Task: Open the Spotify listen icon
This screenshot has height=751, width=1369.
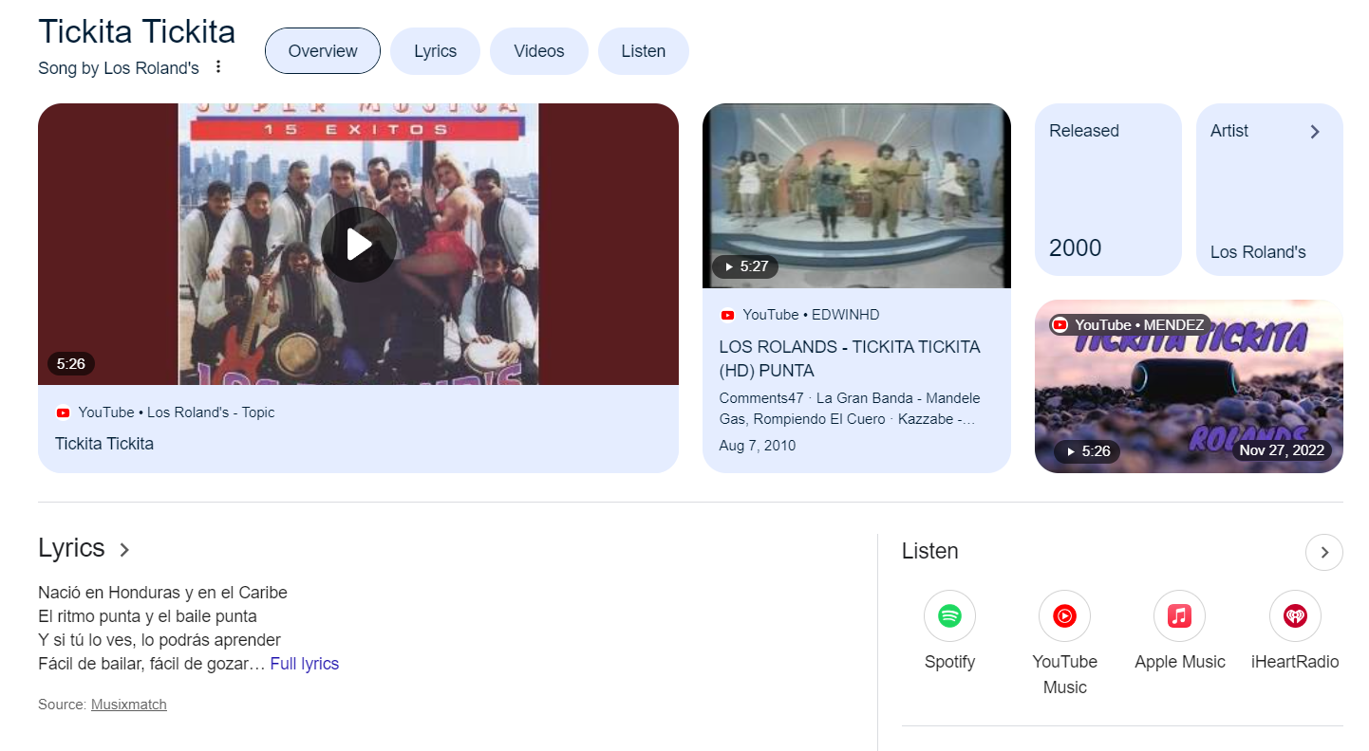Action: pyautogui.click(x=949, y=616)
